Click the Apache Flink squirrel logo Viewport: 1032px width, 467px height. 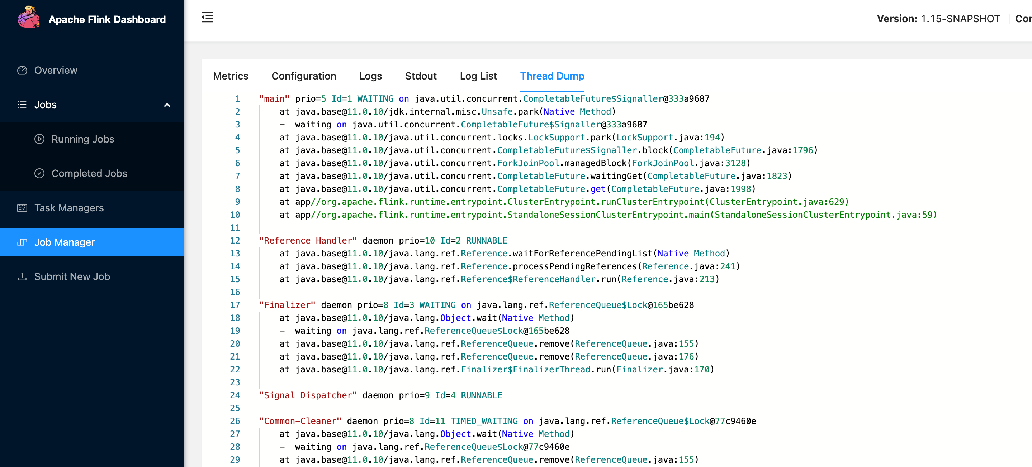[28, 17]
